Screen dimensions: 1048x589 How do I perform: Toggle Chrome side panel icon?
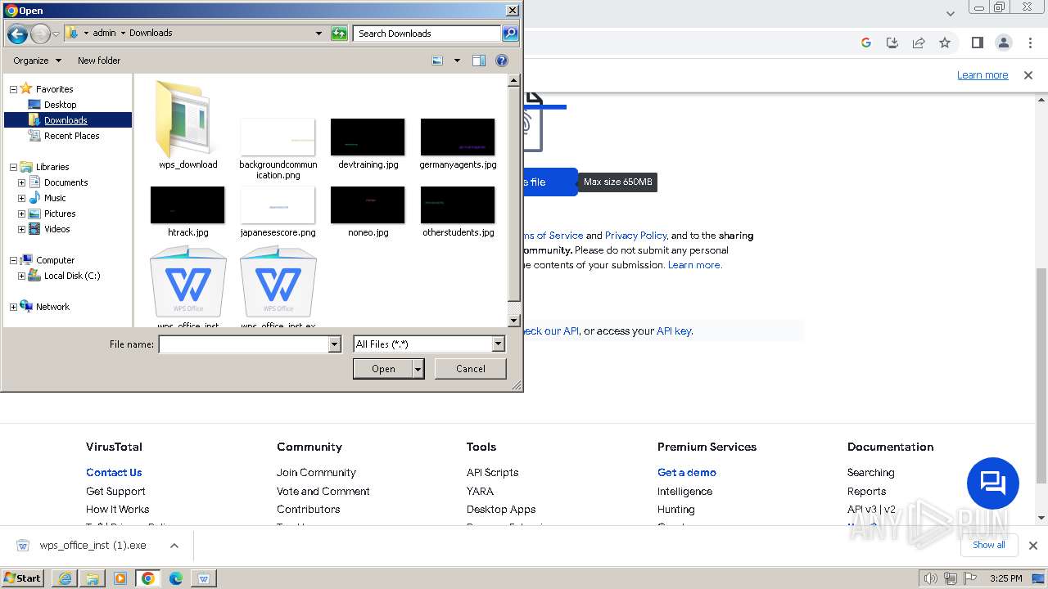point(977,43)
